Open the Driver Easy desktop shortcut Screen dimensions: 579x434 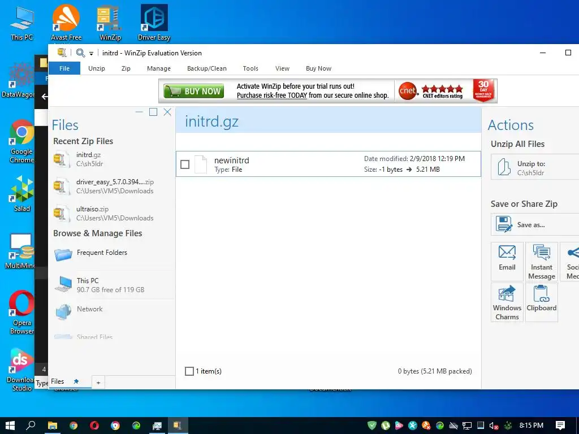click(x=154, y=23)
